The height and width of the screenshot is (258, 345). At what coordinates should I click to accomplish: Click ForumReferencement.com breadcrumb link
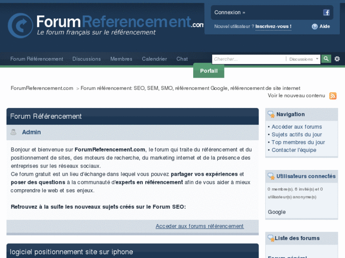pos(42,88)
